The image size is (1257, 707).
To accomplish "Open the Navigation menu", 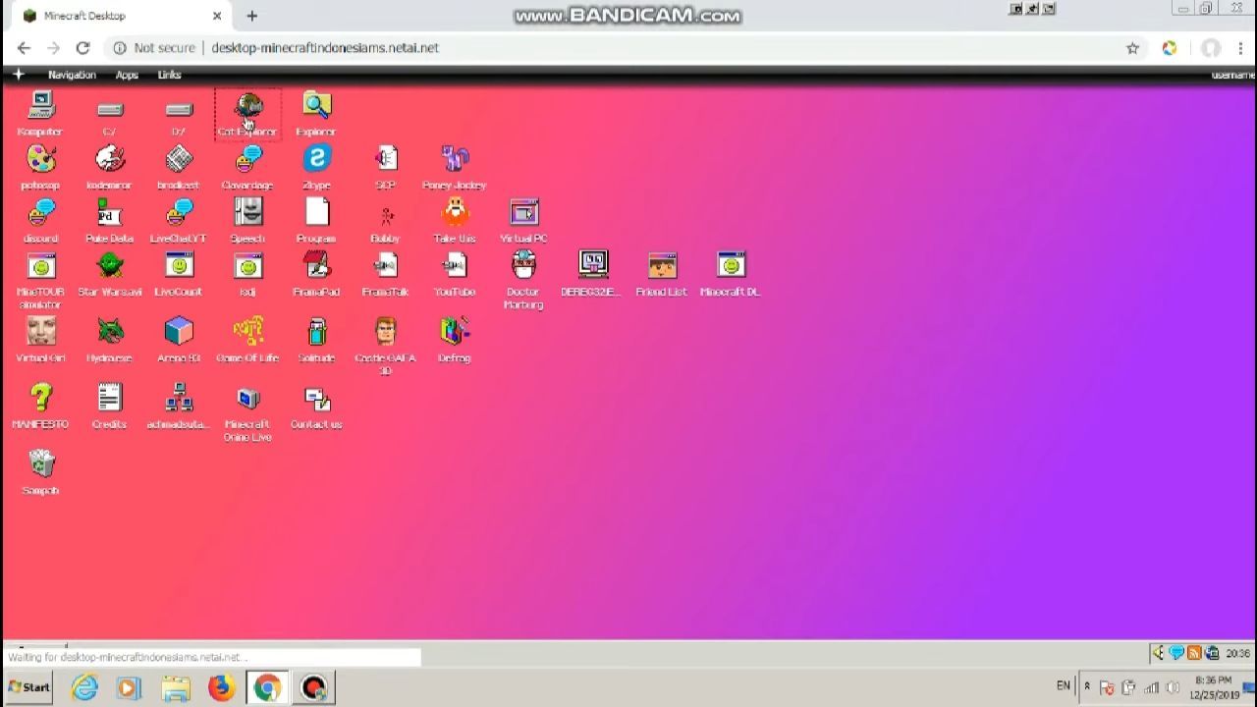I will tap(72, 75).
